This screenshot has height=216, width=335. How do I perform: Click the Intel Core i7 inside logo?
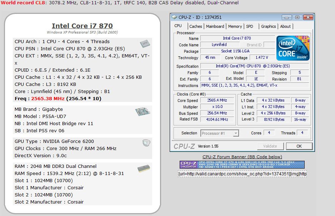pyautogui.click(x=293, y=48)
